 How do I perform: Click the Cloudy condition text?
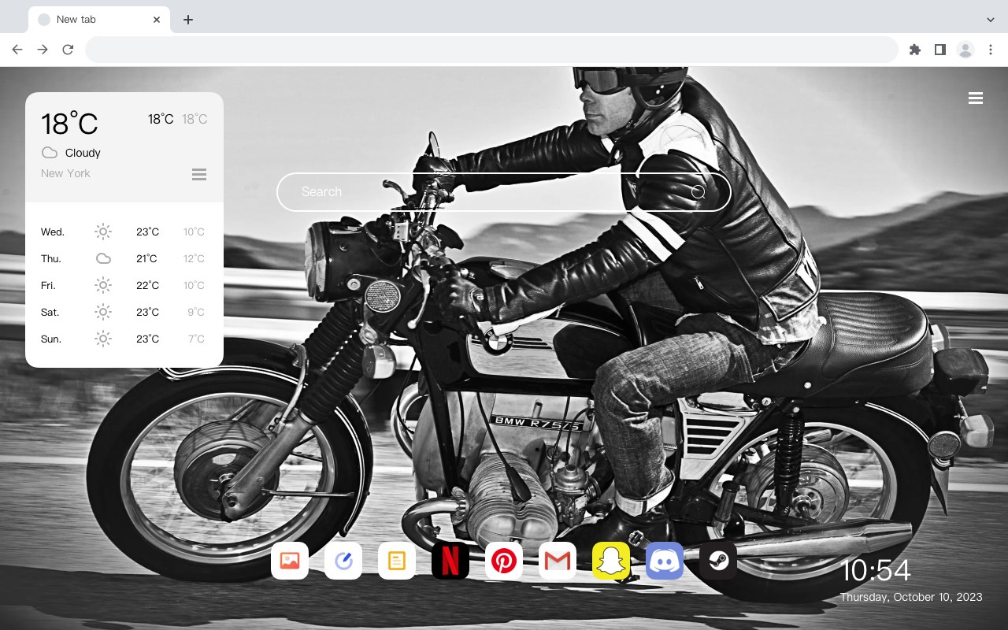click(83, 153)
